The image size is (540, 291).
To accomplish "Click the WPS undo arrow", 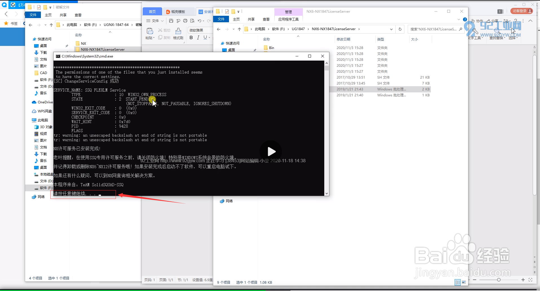I will 199,21.
